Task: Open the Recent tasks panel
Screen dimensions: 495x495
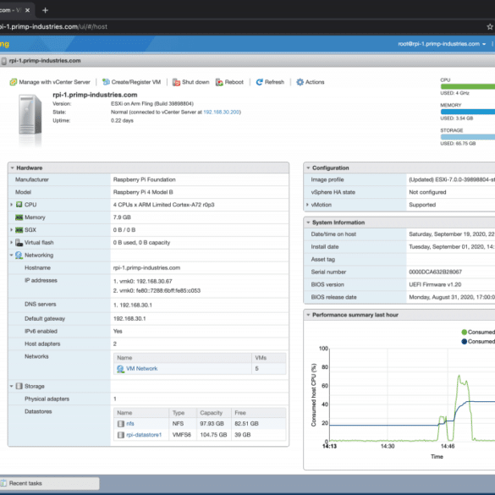Action: click(50, 483)
